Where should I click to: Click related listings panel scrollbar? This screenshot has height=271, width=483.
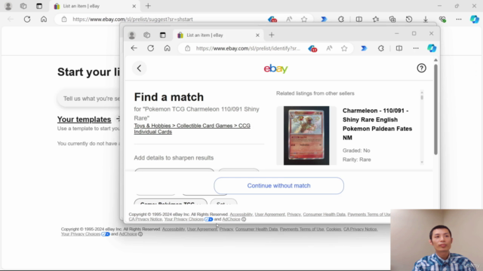tap(422, 97)
